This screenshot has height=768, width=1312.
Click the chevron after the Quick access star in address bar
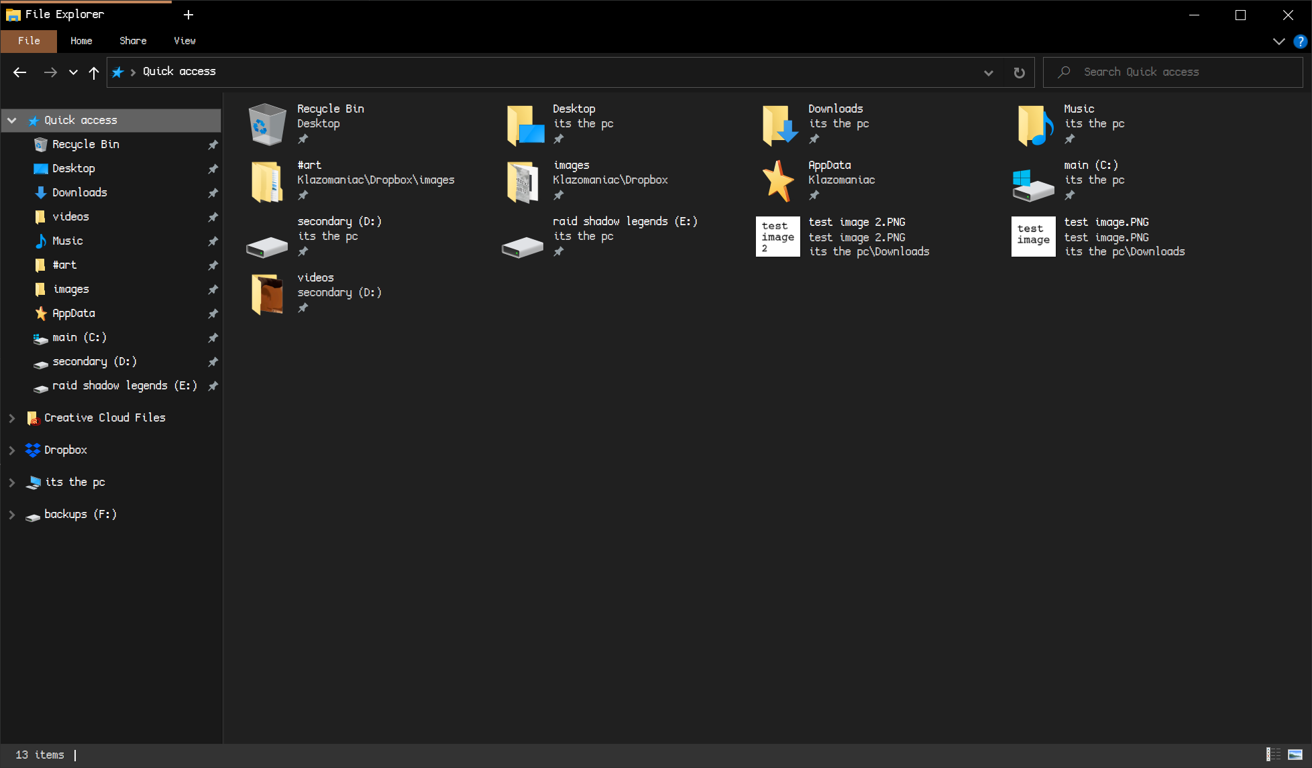tap(133, 72)
